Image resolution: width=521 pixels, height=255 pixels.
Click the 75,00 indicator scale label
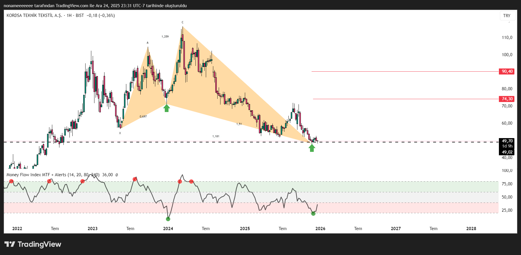point(507,184)
